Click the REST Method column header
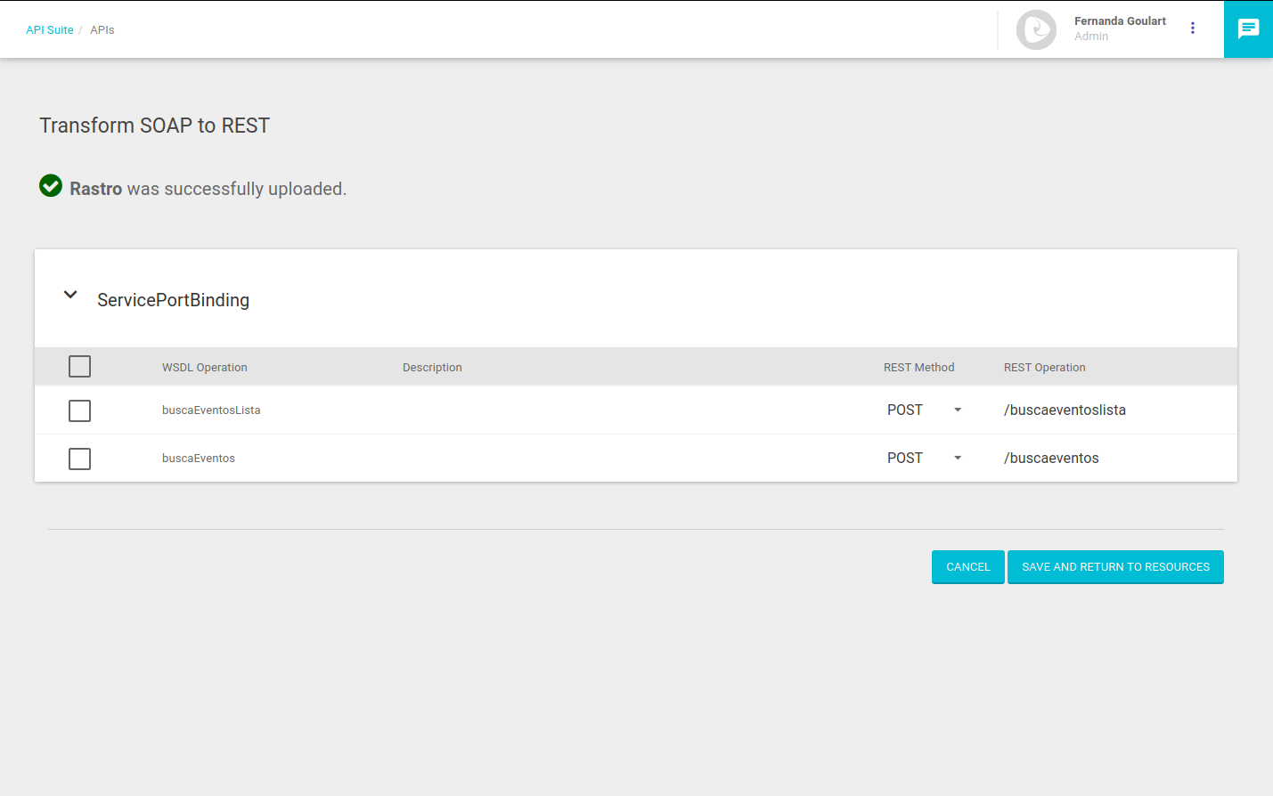This screenshot has width=1273, height=796. [x=918, y=368]
